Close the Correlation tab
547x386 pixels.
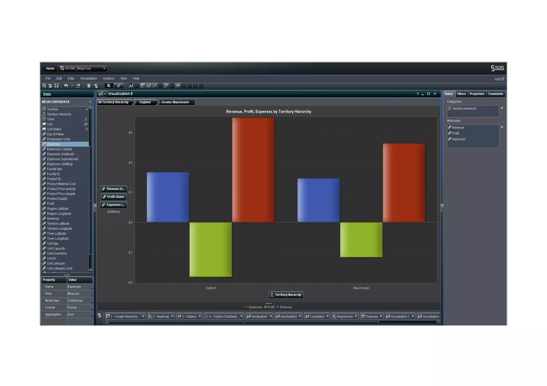pyautogui.click(x=327, y=316)
